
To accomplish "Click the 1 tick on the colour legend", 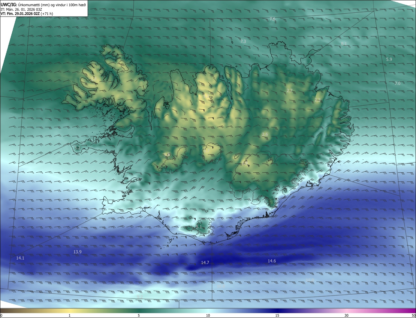I will point(70,315).
